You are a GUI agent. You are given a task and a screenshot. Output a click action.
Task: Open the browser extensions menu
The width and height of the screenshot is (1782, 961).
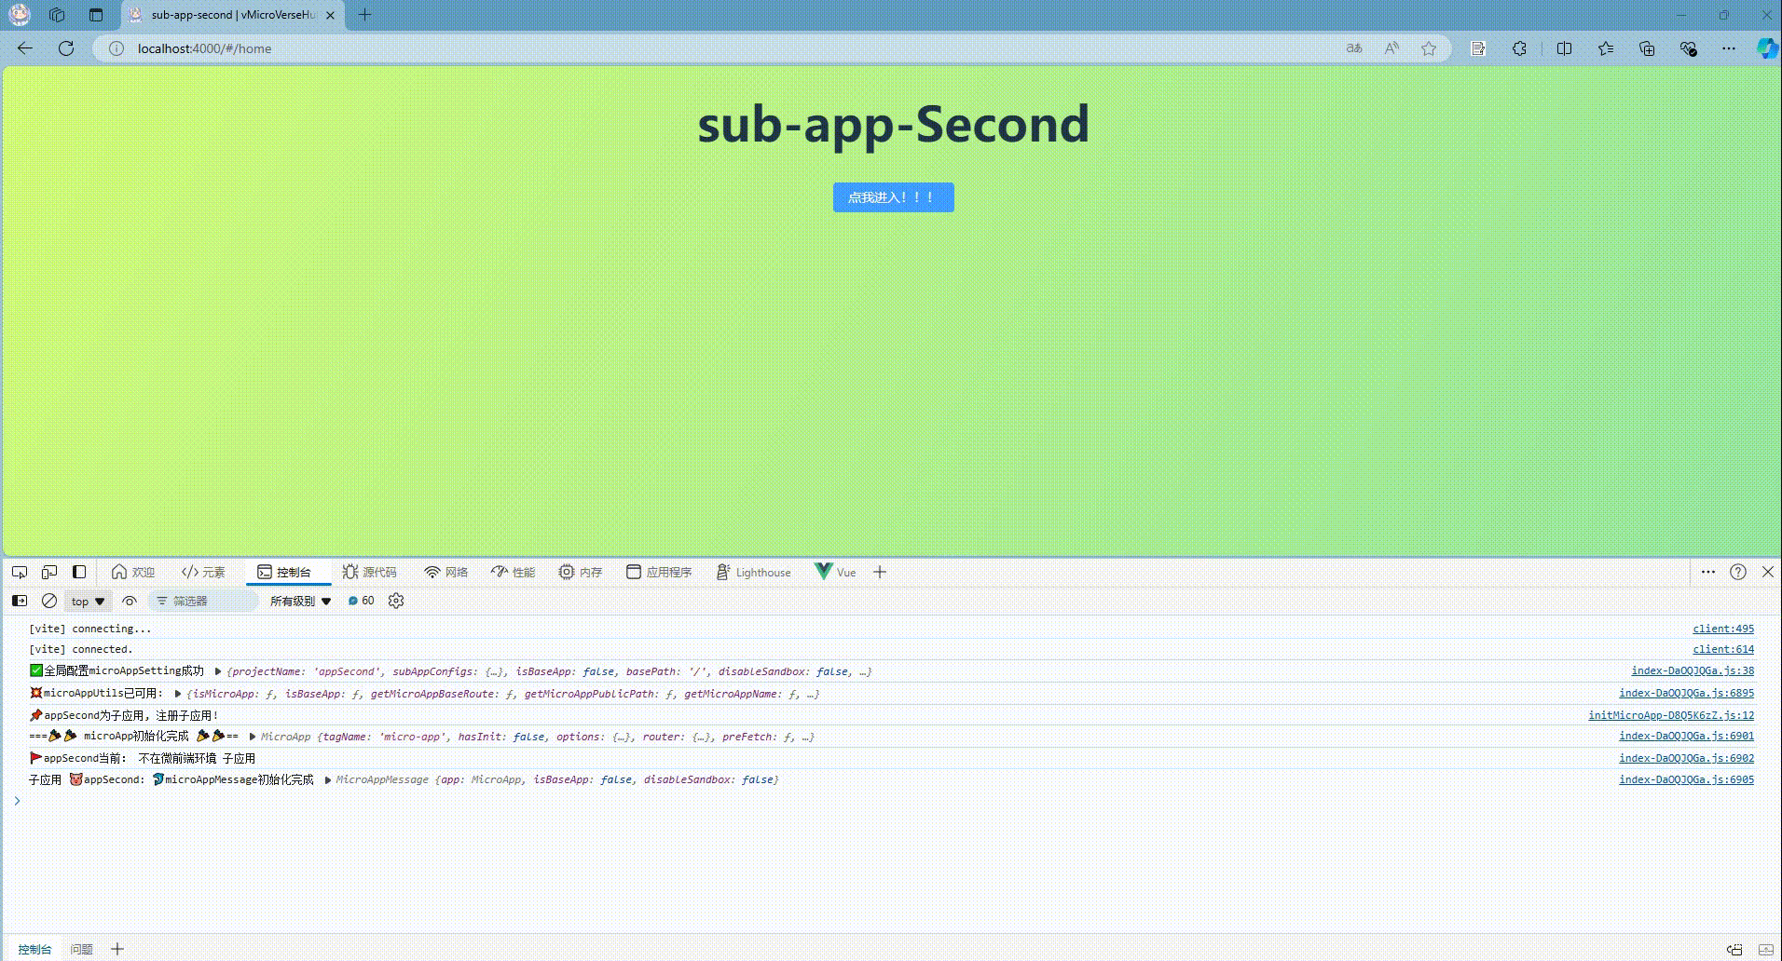[1519, 47]
